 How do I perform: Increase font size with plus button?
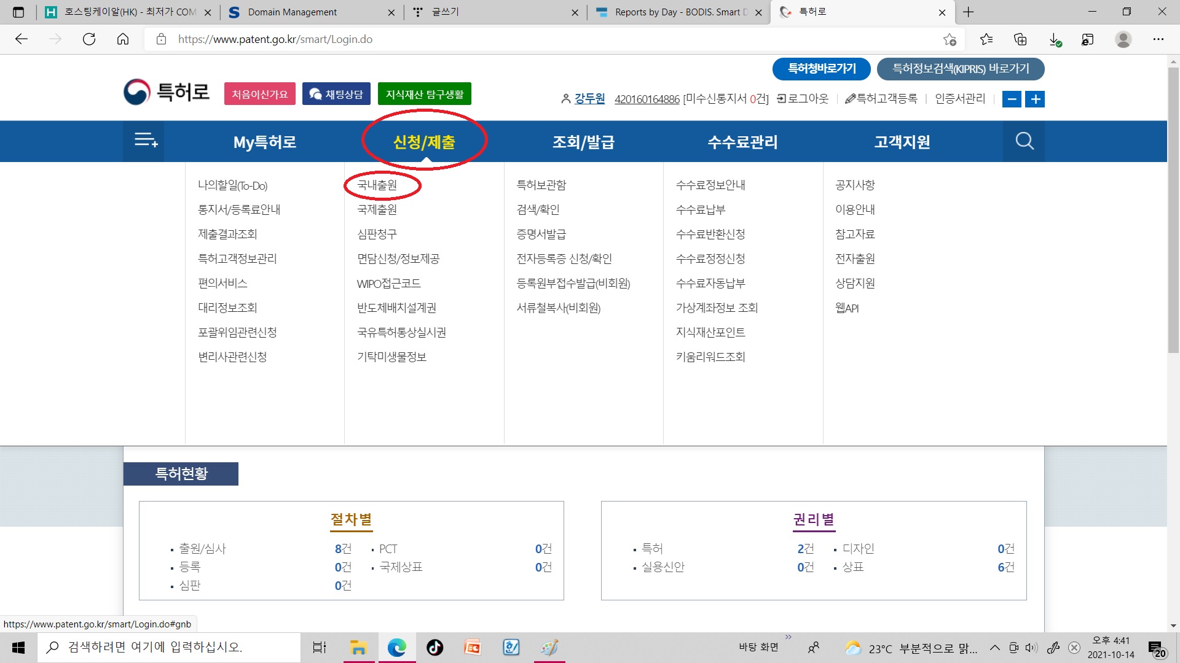click(1036, 99)
